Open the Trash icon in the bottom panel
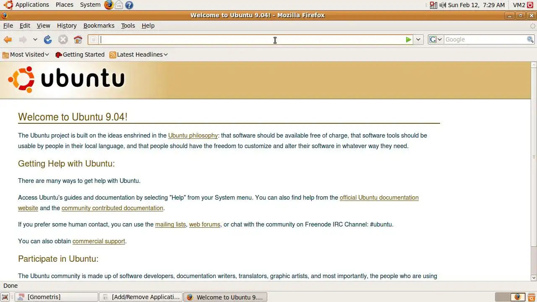This screenshot has height=302, width=537. pos(531,297)
